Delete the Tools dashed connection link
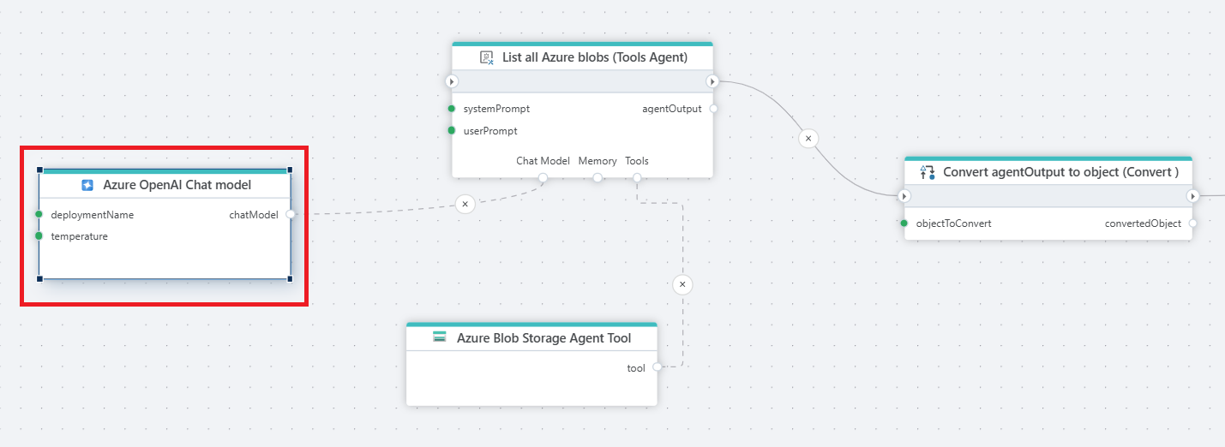 pos(682,284)
